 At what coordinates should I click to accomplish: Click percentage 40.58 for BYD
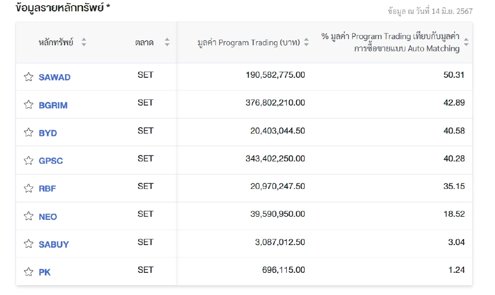[x=454, y=131]
